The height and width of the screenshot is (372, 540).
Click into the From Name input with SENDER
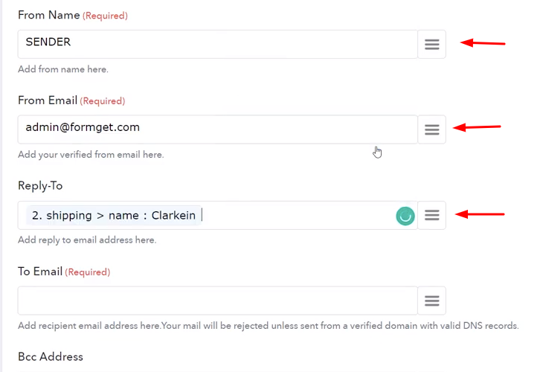click(218, 44)
